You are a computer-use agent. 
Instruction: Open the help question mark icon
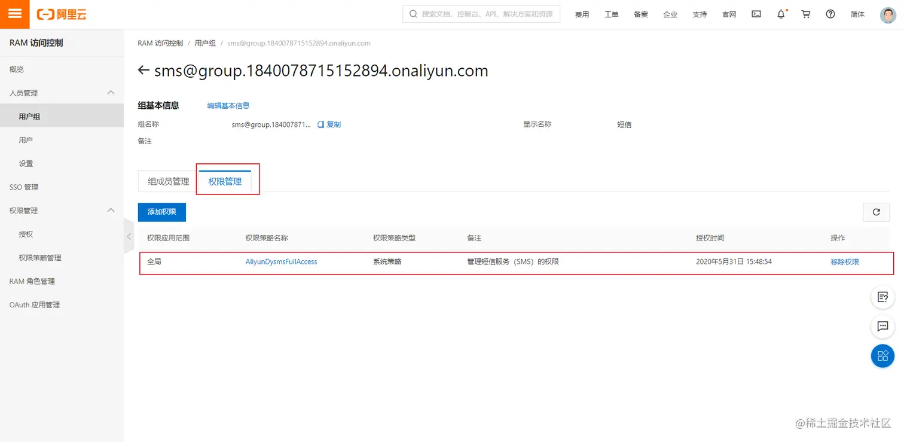coord(830,14)
